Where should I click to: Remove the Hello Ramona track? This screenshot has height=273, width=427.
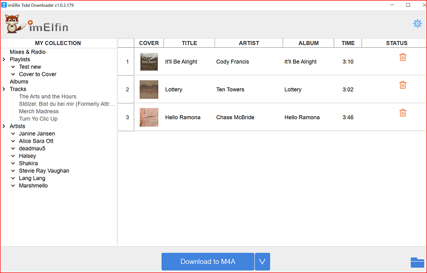pos(403,113)
